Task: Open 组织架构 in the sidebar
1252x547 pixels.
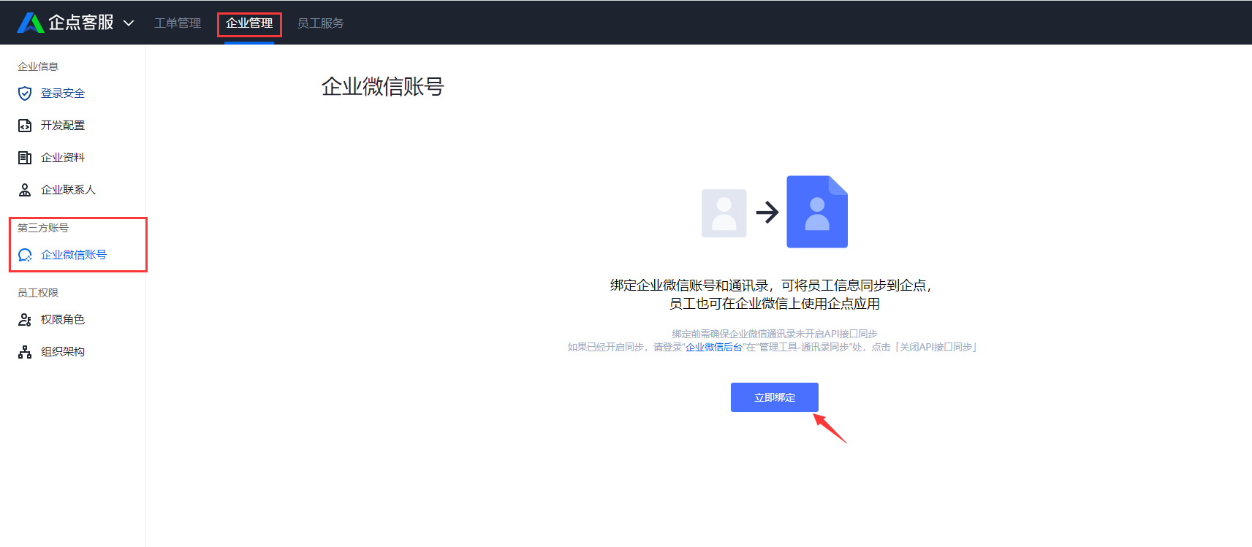Action: point(63,352)
